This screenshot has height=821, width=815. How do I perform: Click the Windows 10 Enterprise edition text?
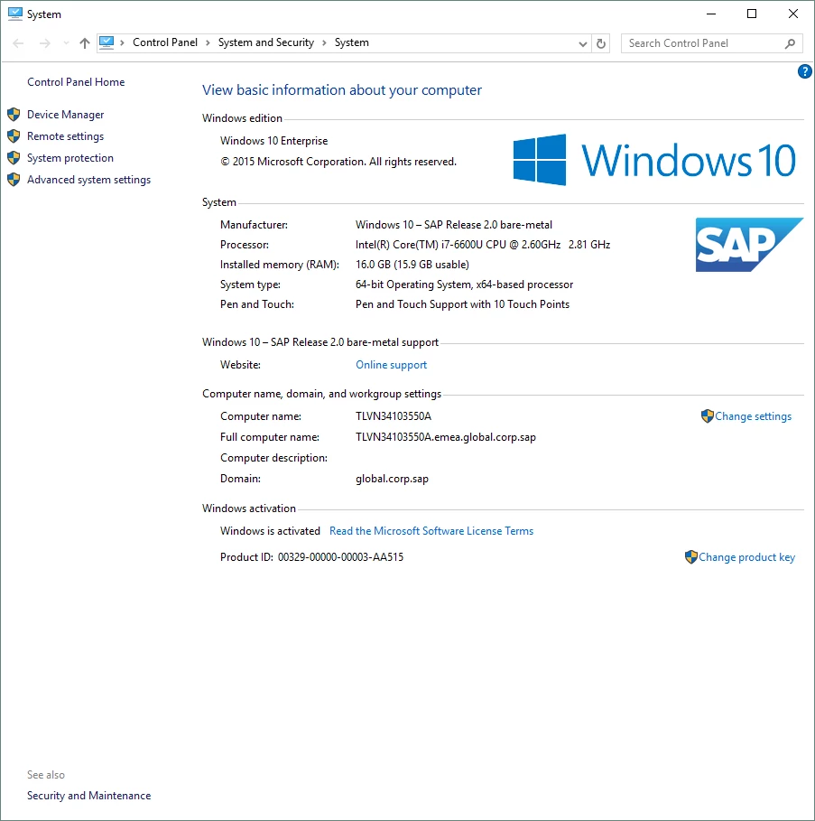(274, 141)
